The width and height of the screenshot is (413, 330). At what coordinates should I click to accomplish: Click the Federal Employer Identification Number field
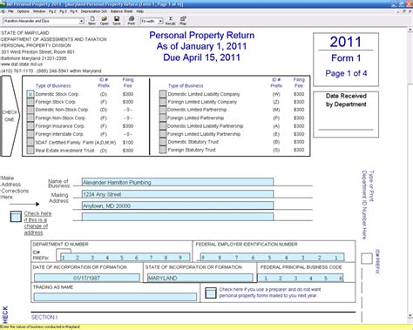[x=272, y=257]
